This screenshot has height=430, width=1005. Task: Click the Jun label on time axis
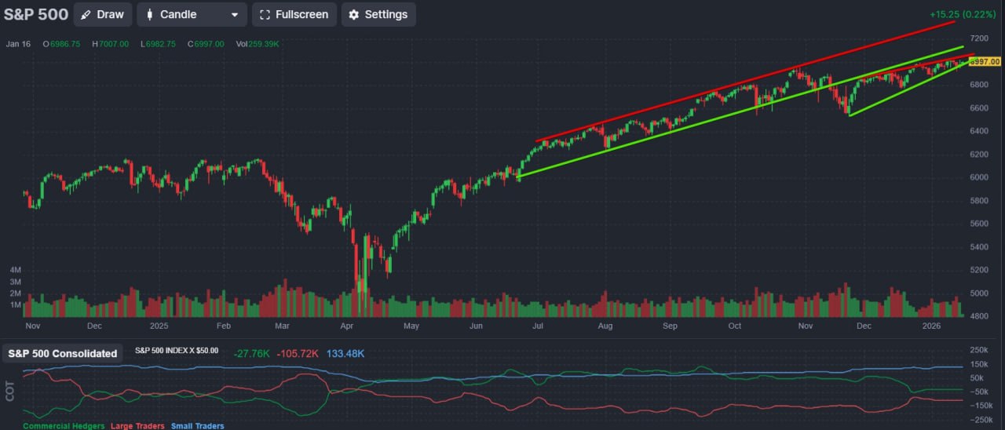(x=477, y=325)
